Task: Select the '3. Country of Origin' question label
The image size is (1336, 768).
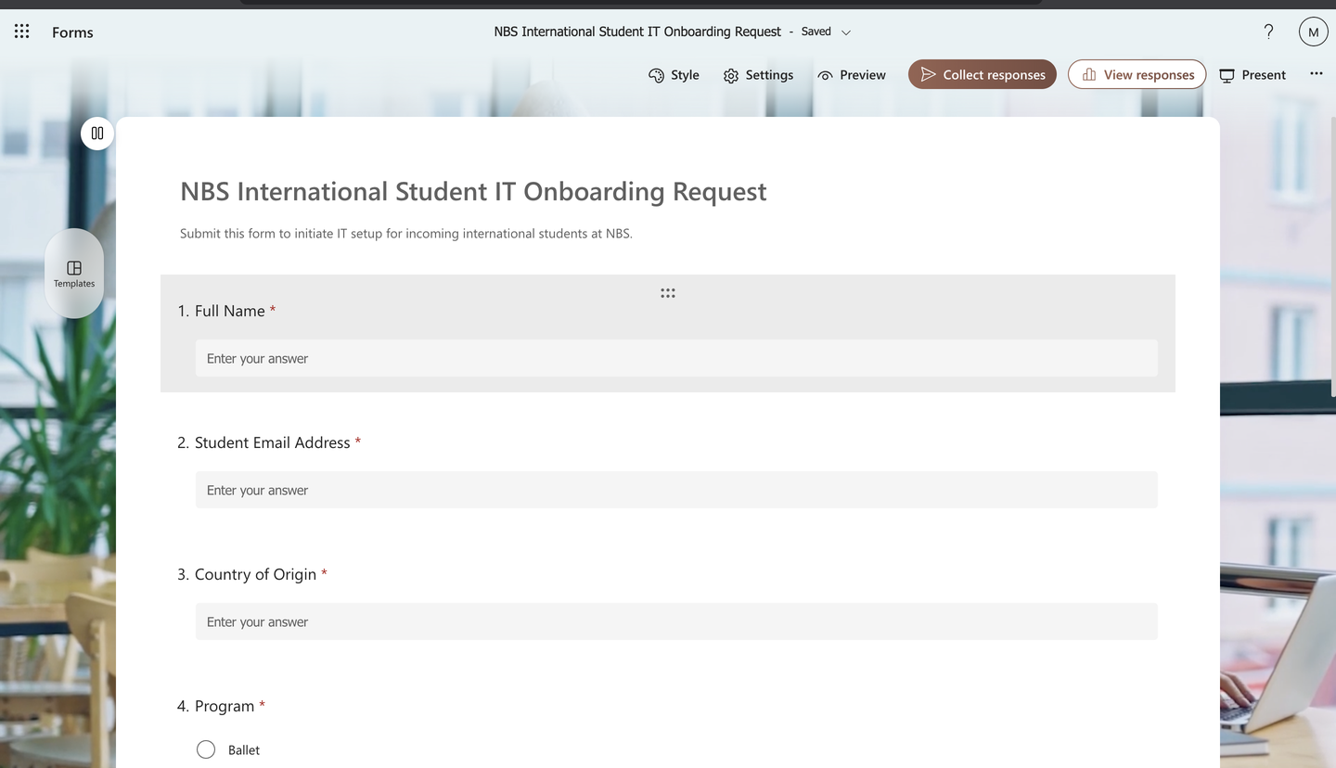Action: tap(252, 574)
